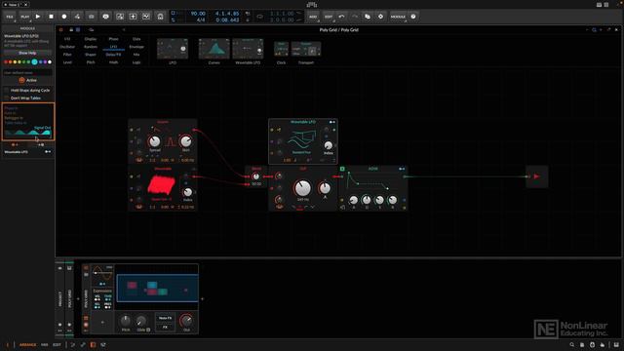Pick the Wavetable LFO thumbnail in palette
Viewport: 624px width, 351px height.
pyautogui.click(x=248, y=49)
